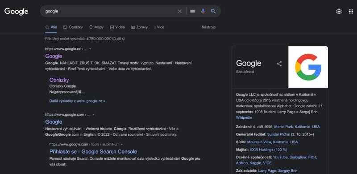Switch to the Zprávy tab
This screenshot has width=357, height=174.
click(x=139, y=27)
